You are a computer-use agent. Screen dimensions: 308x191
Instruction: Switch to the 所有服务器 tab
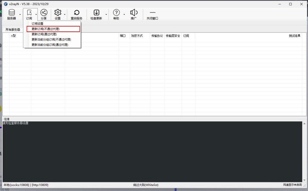13,30
